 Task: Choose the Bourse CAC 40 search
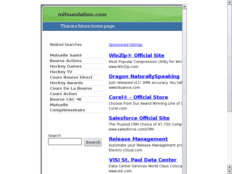[65, 99]
